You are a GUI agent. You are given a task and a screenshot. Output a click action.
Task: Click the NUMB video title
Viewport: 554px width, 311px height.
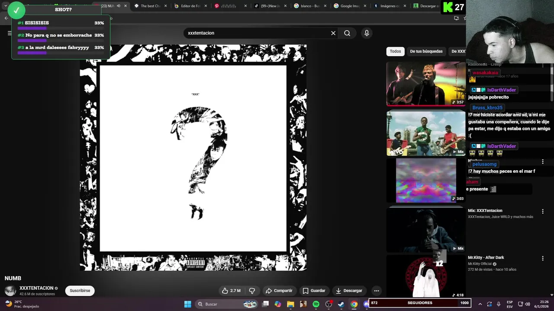coord(13,278)
